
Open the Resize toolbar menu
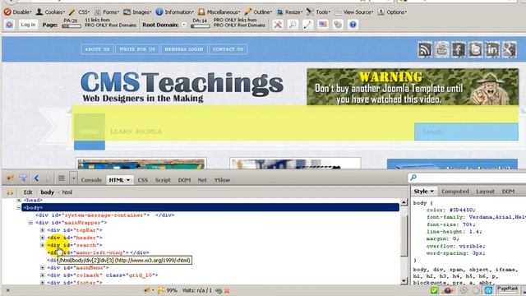pos(289,12)
